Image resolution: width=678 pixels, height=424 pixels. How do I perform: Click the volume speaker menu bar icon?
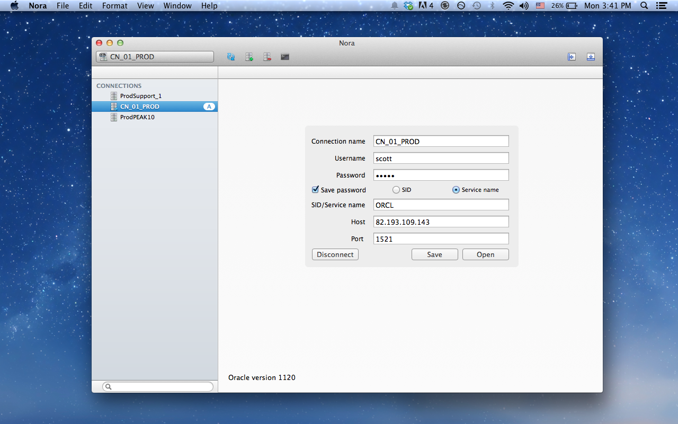(x=524, y=6)
